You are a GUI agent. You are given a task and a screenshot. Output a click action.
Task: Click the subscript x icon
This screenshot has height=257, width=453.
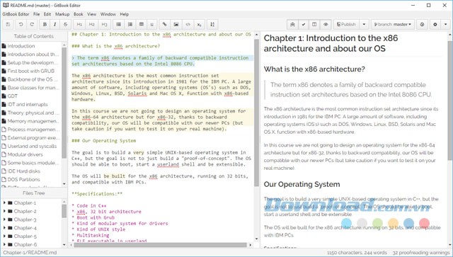[199, 24]
